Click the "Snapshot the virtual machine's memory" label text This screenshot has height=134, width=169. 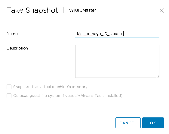50,87
